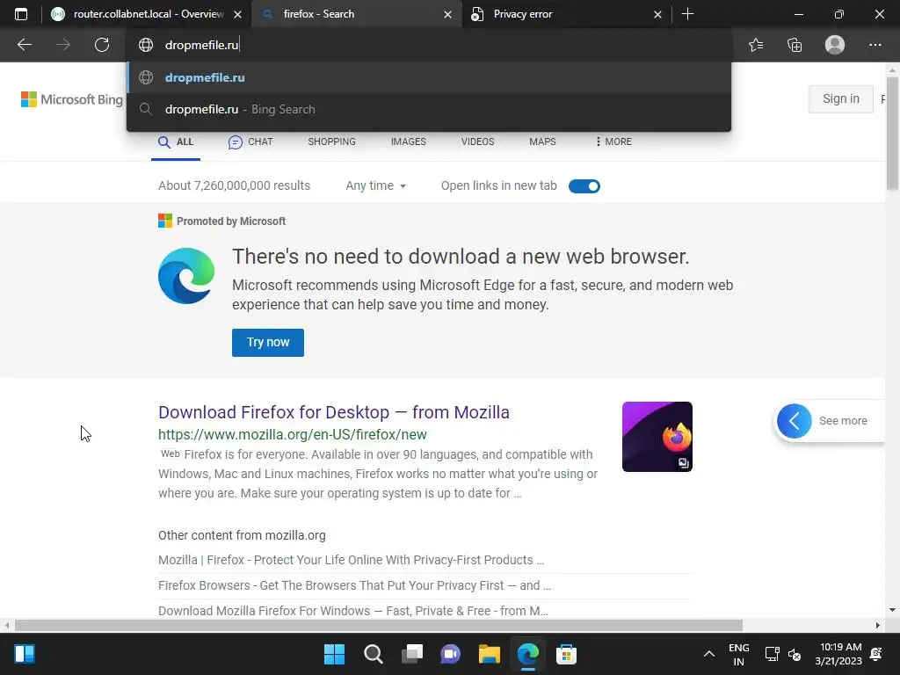Open Microsoft Store from the taskbar

pos(566,654)
